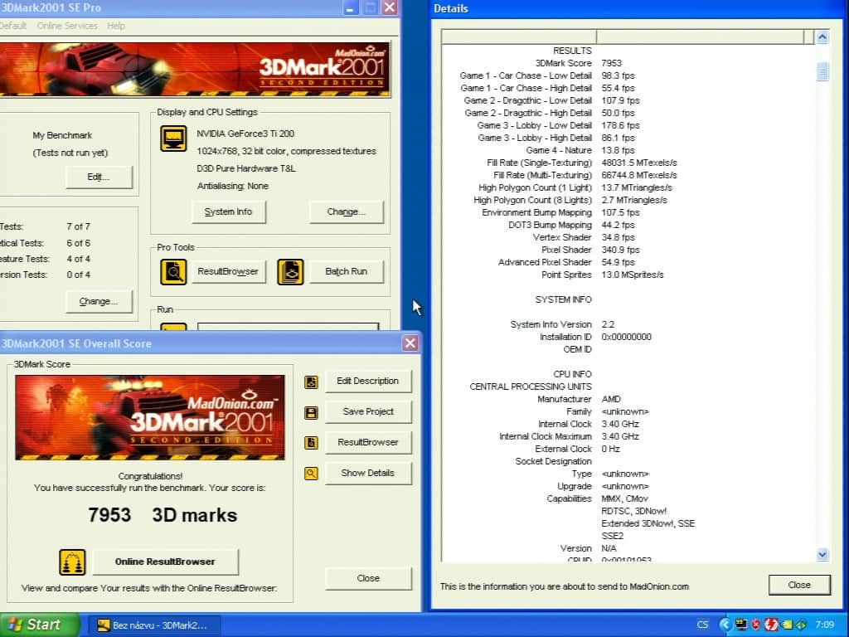Screen dimensions: 849x637
Task: Click the taskbar clock showing 7:09
Action: click(x=825, y=625)
